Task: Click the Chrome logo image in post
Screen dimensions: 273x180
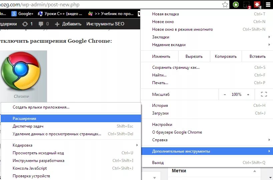Action: pyautogui.click(x=21, y=71)
